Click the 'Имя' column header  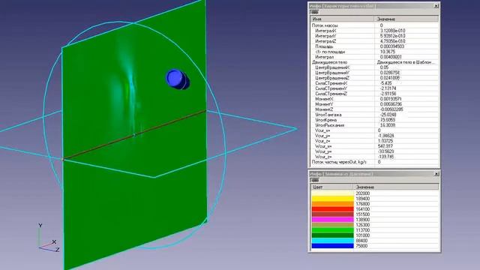click(x=342, y=19)
